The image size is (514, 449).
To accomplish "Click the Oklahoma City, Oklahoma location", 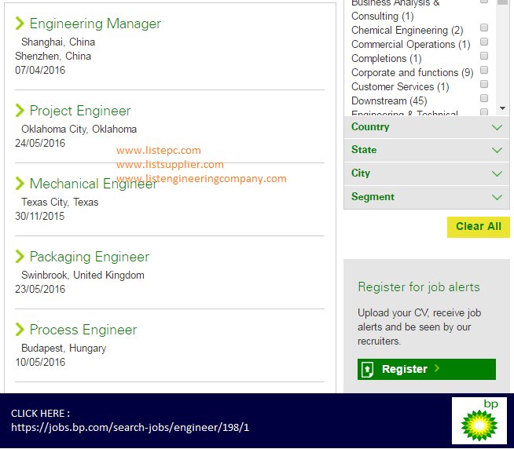I will [79, 130].
